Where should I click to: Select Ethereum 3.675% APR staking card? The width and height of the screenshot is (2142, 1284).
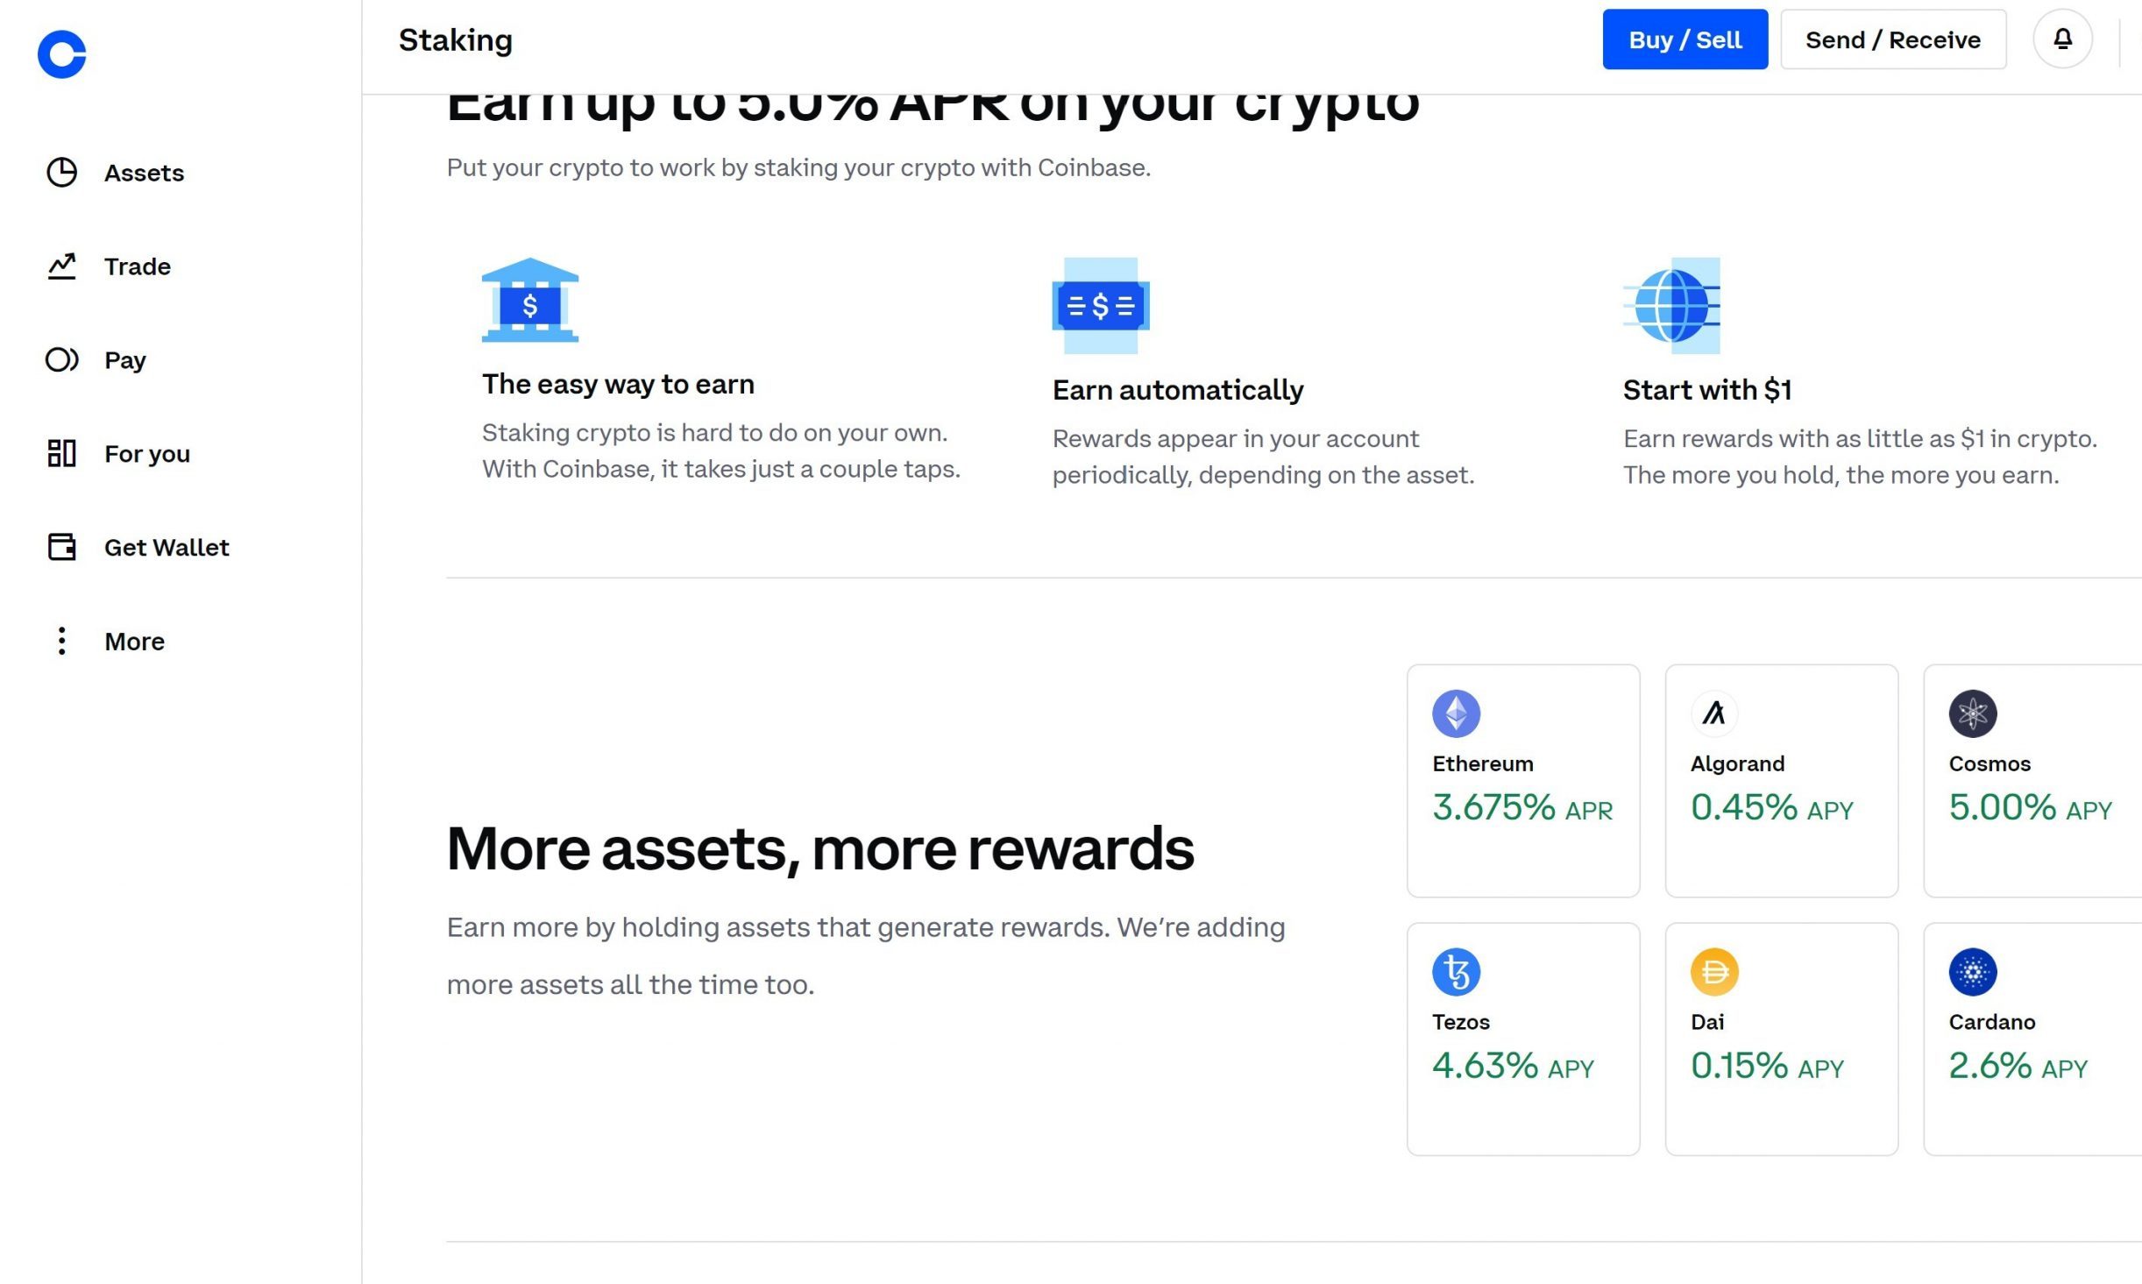(x=1523, y=781)
